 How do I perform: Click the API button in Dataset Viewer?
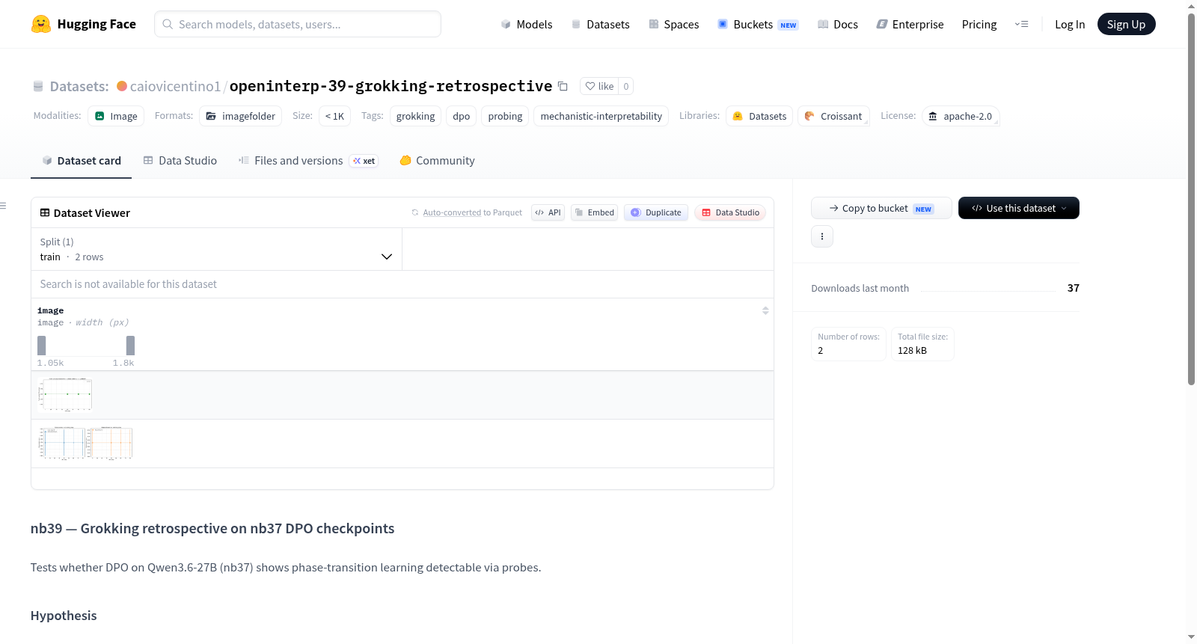coord(548,212)
